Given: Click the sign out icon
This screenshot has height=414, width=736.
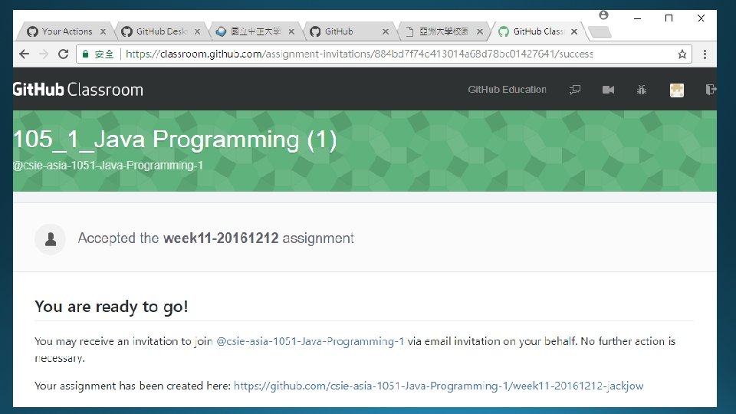Looking at the screenshot, I should pyautogui.click(x=711, y=89).
